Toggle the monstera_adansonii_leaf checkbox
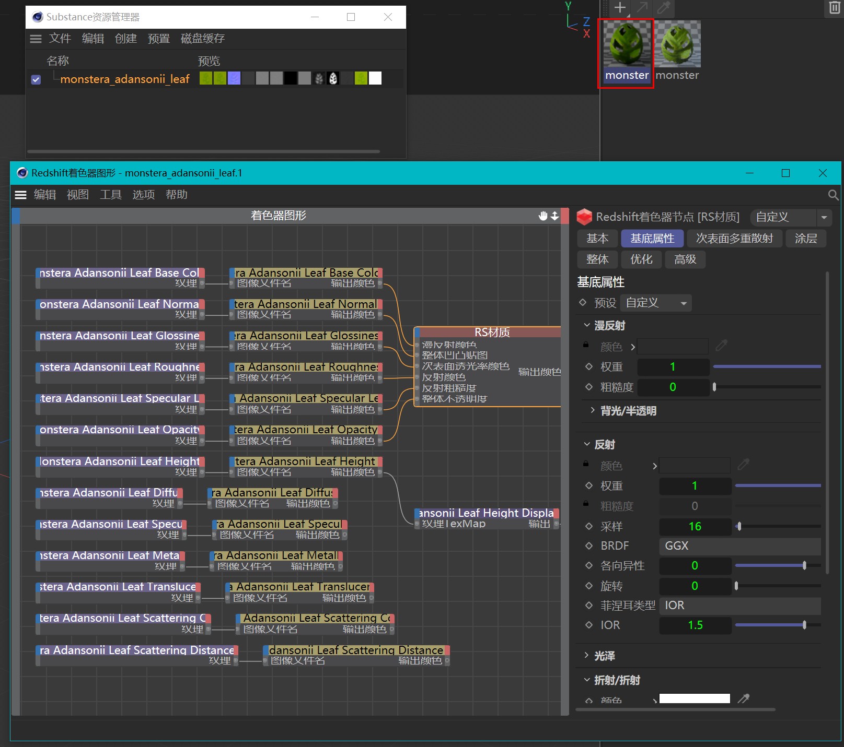 tap(36, 80)
